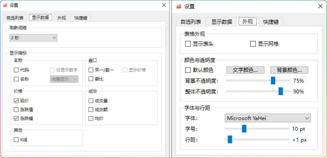Image resolution: width=327 pixels, height=158 pixels.
Task: Click the 背景颜色... button
Action: pyautogui.click(x=289, y=70)
